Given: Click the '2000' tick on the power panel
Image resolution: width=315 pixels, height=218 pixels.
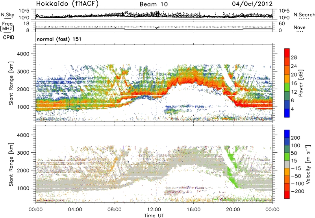Looking at the screenshot, I should pyautogui.click(x=23, y=89).
